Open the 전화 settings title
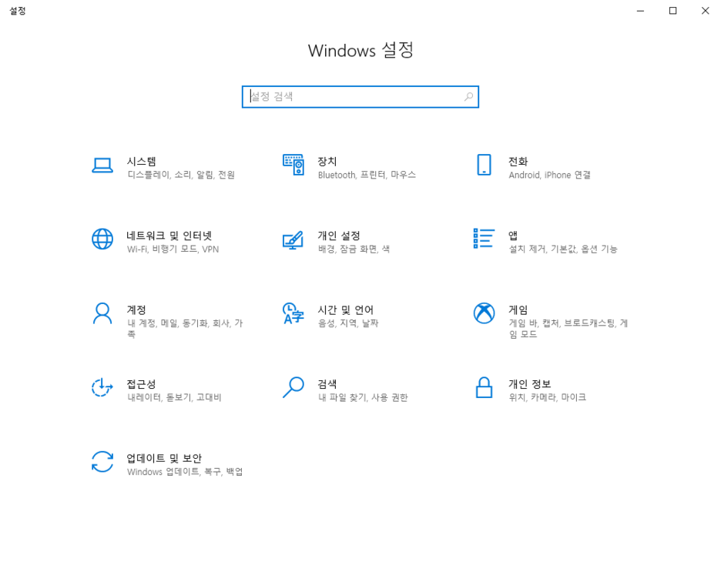The width and height of the screenshot is (721, 562). tap(518, 162)
